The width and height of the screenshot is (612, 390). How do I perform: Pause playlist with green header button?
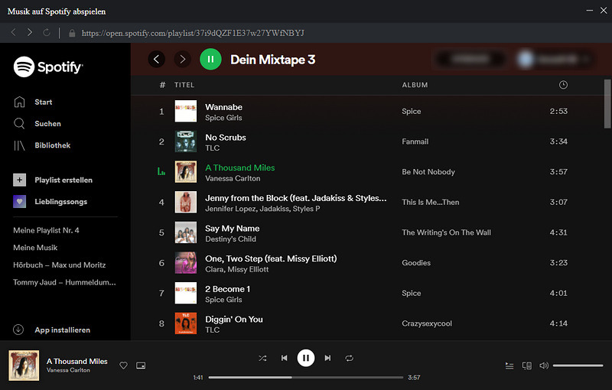[x=210, y=60]
